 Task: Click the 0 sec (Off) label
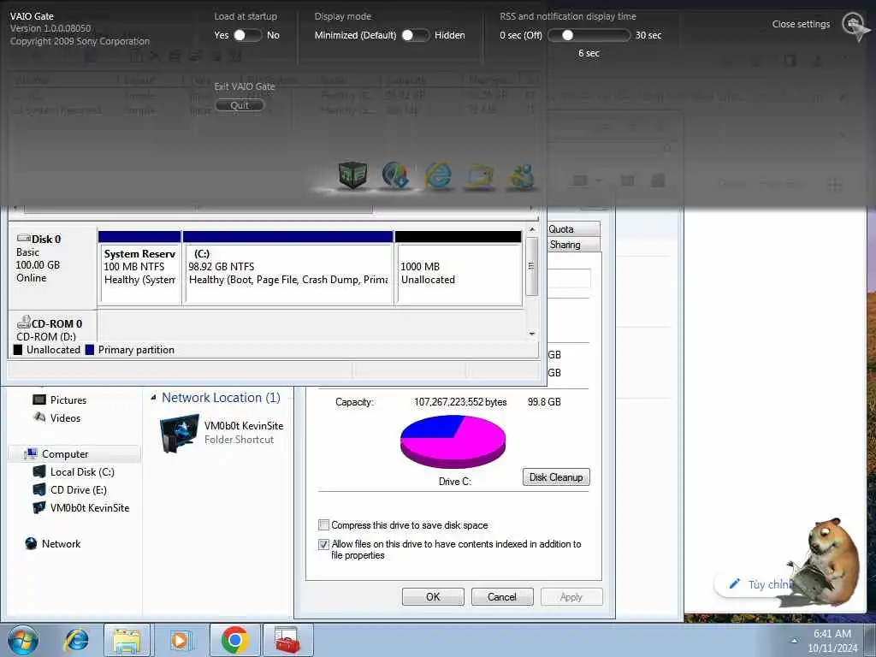pos(521,35)
